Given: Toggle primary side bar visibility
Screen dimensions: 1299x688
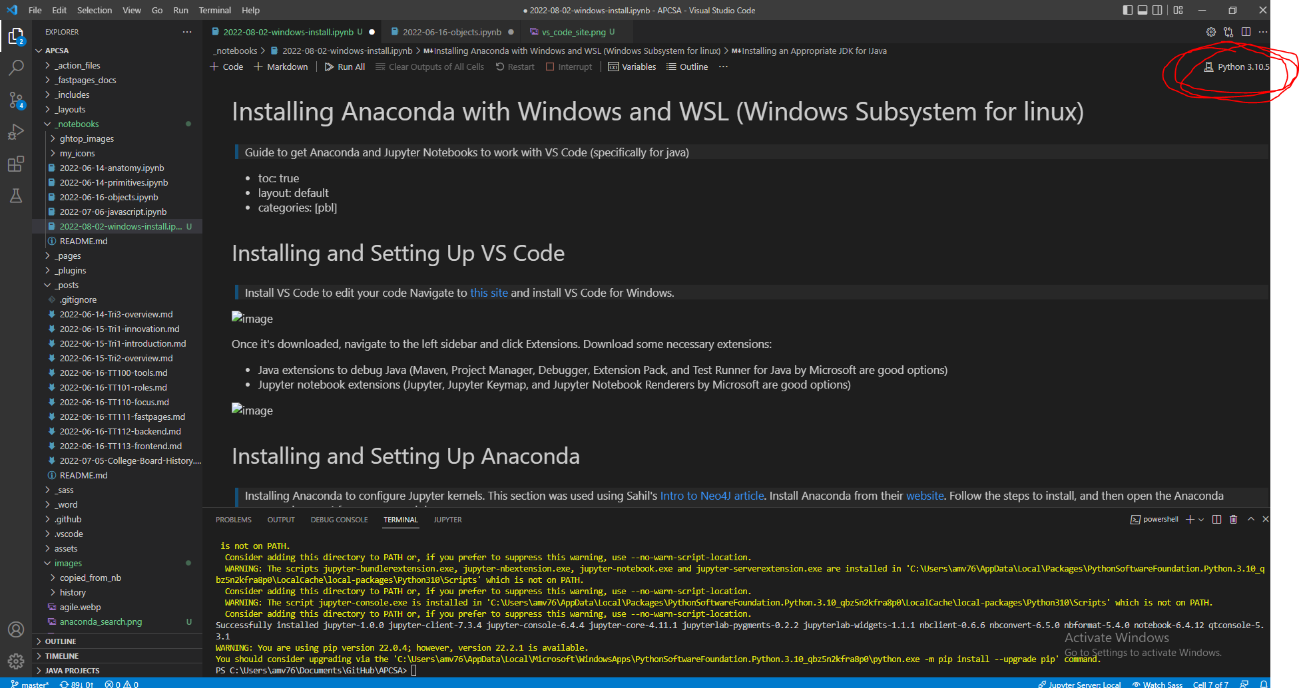Looking at the screenshot, I should 1127,10.
